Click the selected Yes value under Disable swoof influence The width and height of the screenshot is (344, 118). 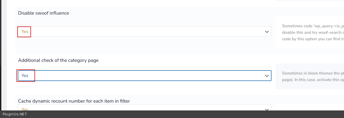(25, 32)
